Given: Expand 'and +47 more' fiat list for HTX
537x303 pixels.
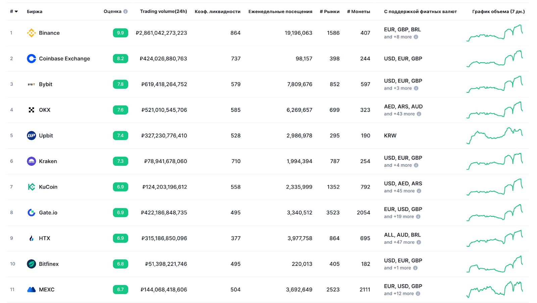Looking at the screenshot, I should [399, 242].
